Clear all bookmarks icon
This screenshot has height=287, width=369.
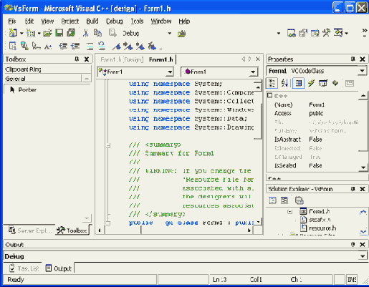(152, 46)
